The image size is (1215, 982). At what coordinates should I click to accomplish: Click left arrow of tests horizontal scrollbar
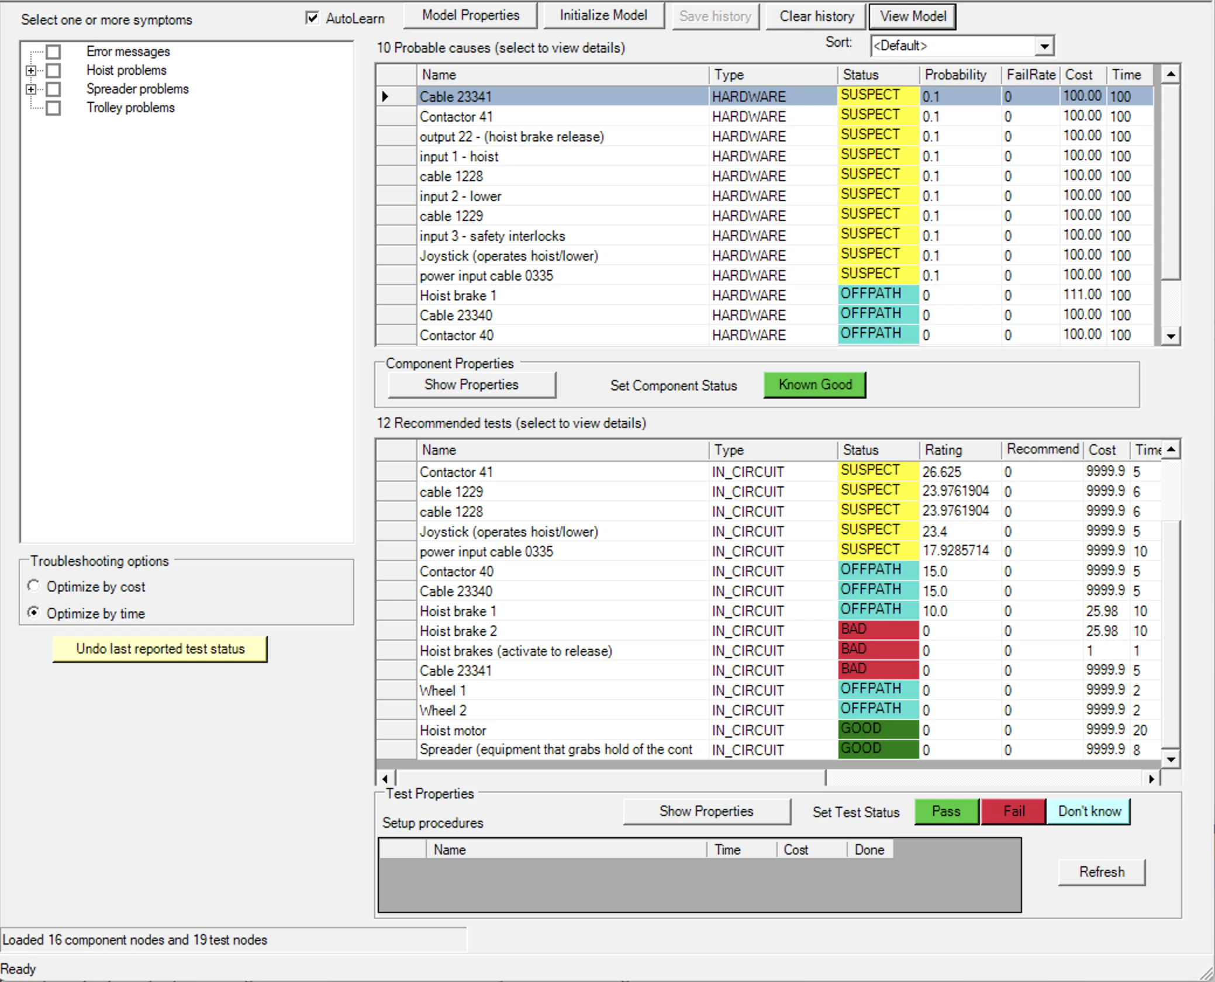click(385, 779)
